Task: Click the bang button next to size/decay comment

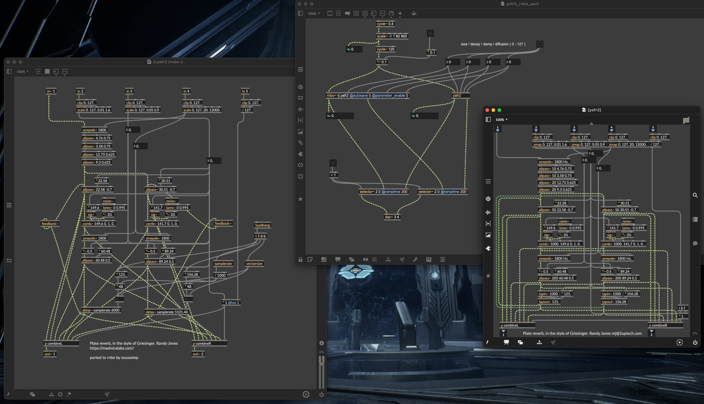Action: [x=540, y=44]
